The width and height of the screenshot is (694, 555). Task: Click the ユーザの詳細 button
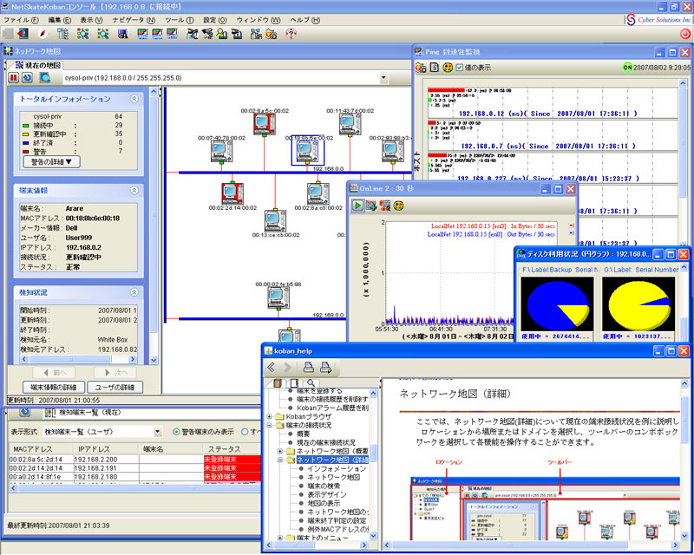click(x=115, y=388)
